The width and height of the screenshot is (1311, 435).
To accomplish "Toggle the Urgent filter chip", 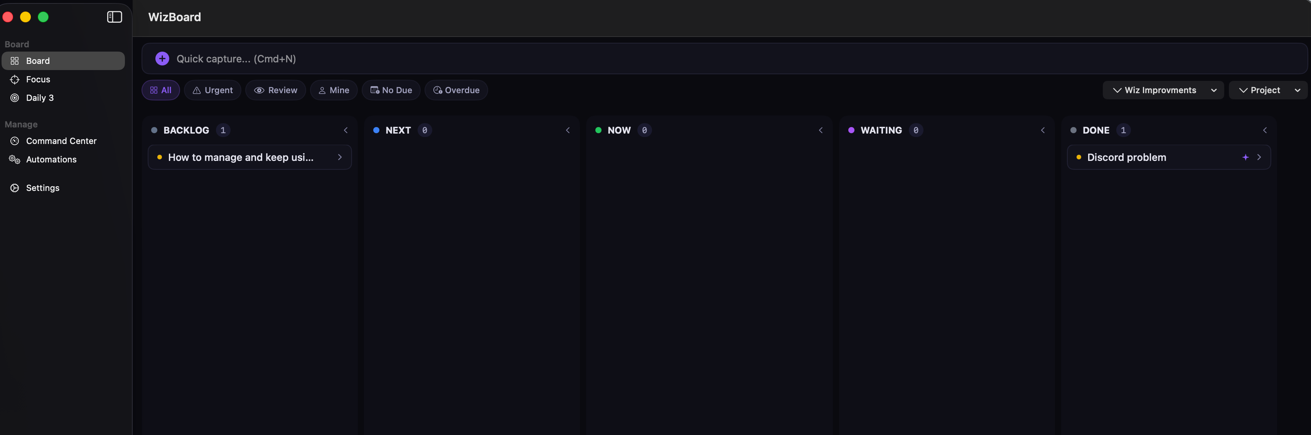I will click(x=212, y=90).
